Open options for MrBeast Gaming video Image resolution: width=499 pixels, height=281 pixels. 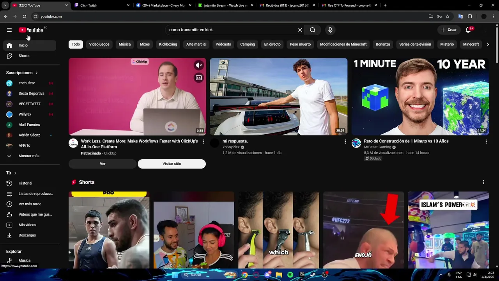pyautogui.click(x=487, y=142)
